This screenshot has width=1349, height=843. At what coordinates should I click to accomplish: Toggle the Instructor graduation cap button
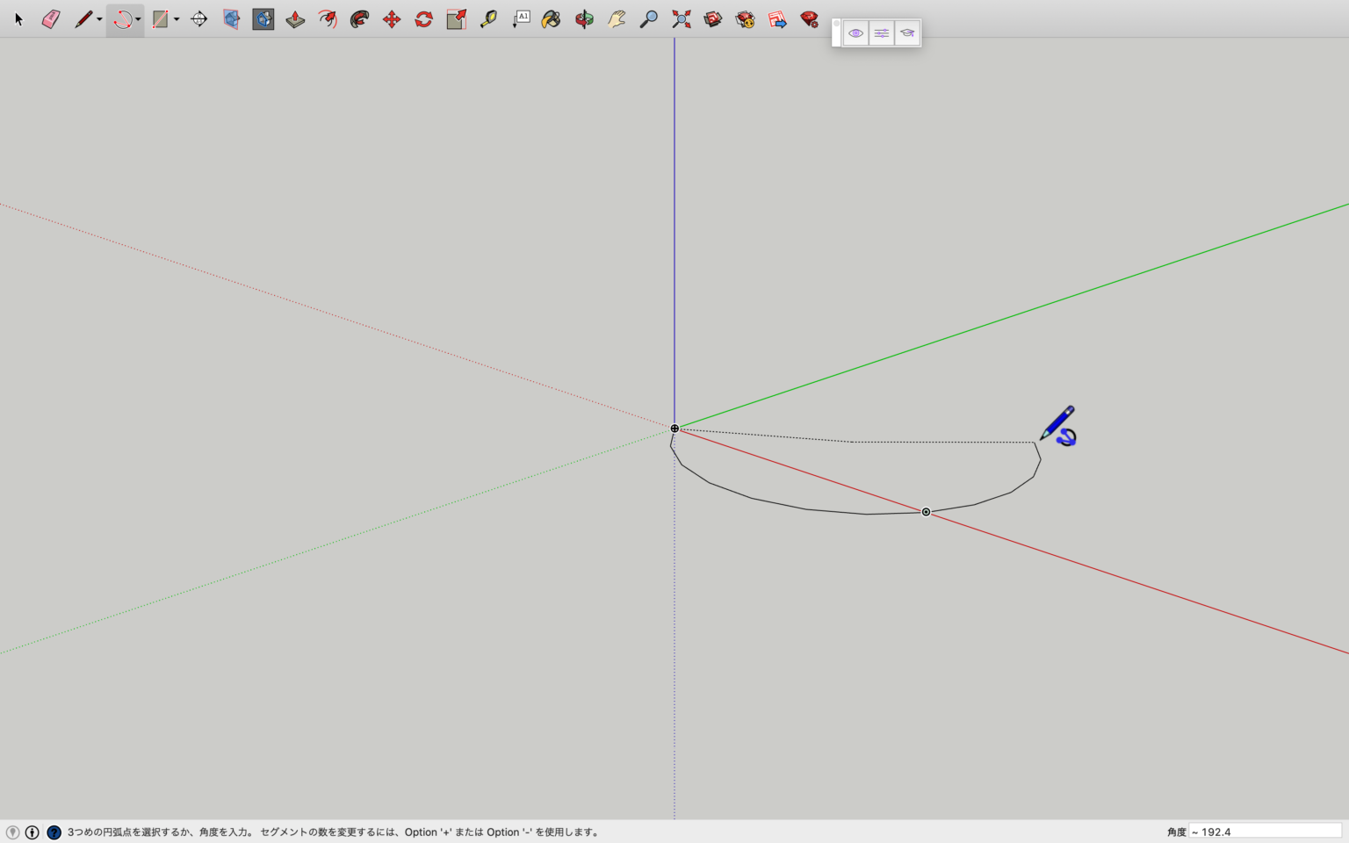tap(907, 33)
